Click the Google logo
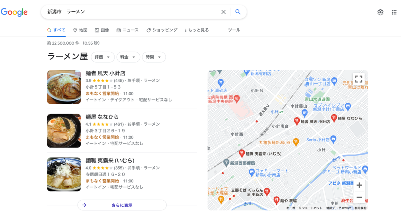Screen dimensions: 401x220 [14, 12]
